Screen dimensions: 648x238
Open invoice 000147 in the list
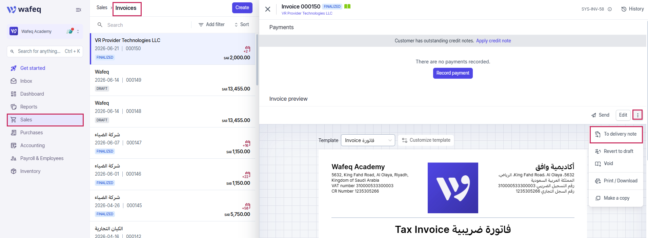point(173,143)
